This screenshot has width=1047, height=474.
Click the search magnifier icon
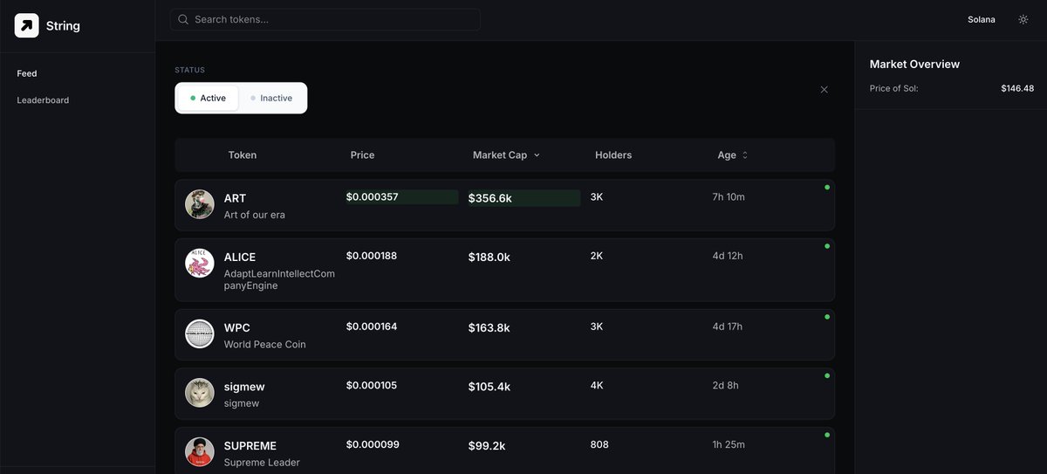[x=183, y=19]
